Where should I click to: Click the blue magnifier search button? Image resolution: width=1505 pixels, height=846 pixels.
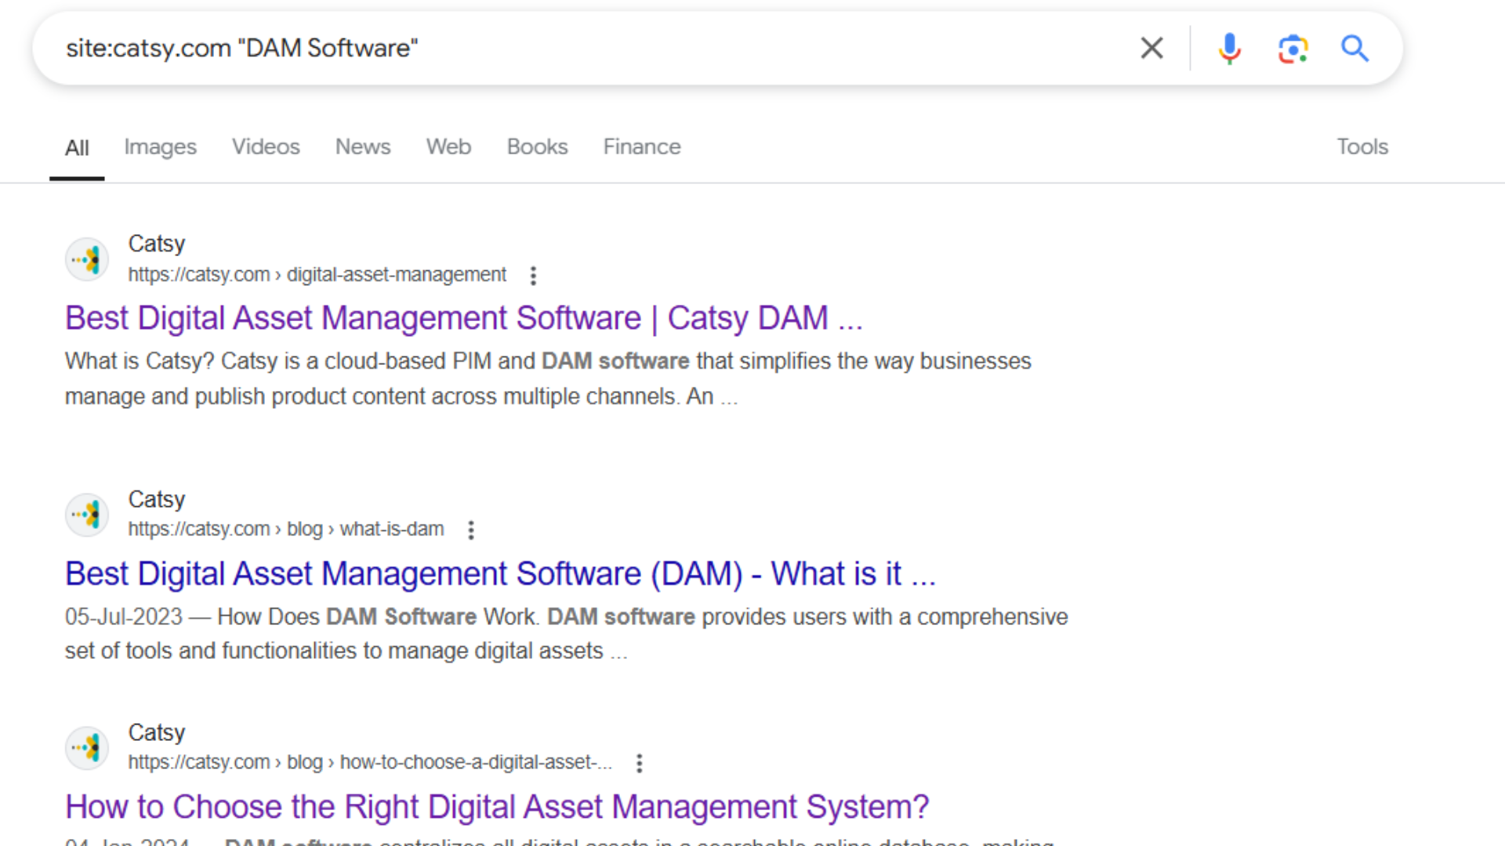coord(1354,49)
